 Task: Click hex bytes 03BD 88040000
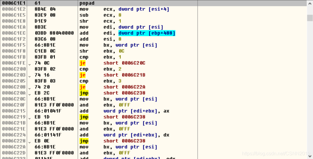point(54,33)
